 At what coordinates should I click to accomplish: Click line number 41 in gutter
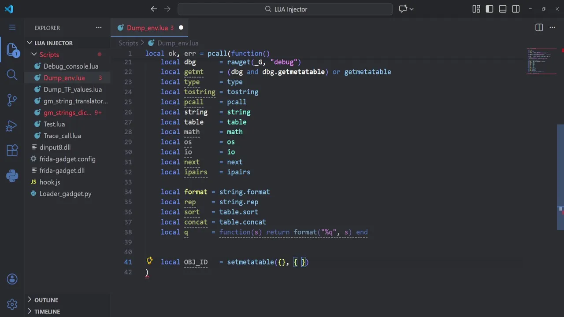(128, 262)
